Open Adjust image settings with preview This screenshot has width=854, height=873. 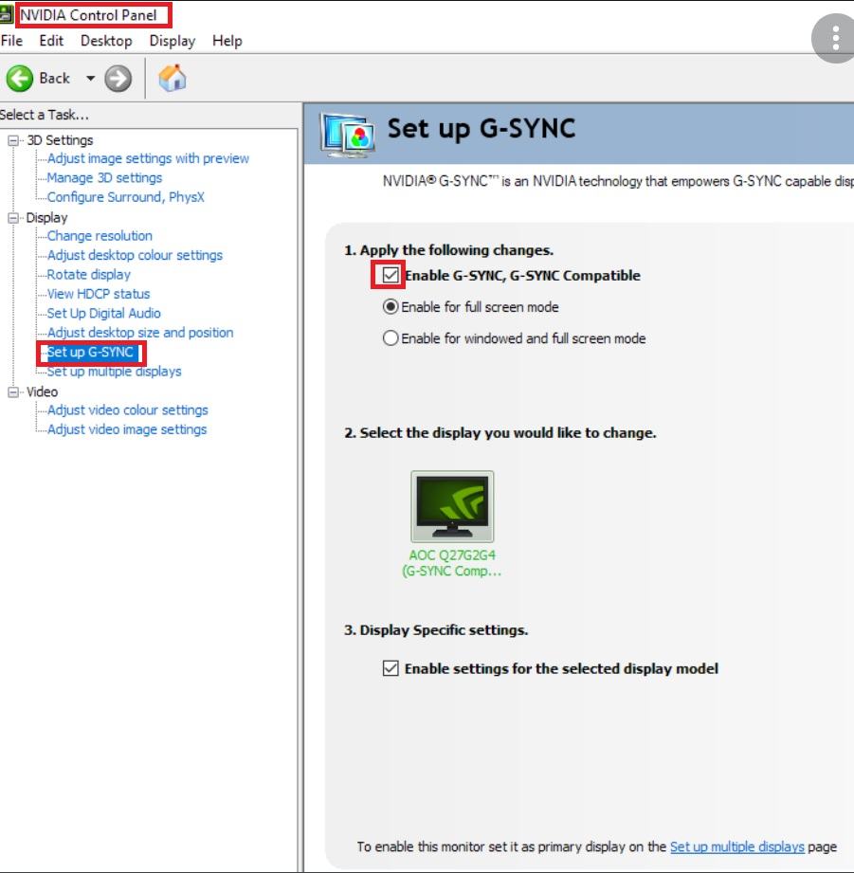[148, 158]
